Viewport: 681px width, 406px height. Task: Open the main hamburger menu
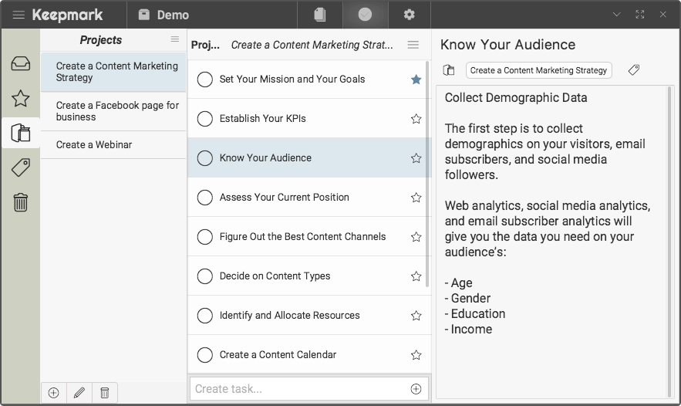(19, 15)
